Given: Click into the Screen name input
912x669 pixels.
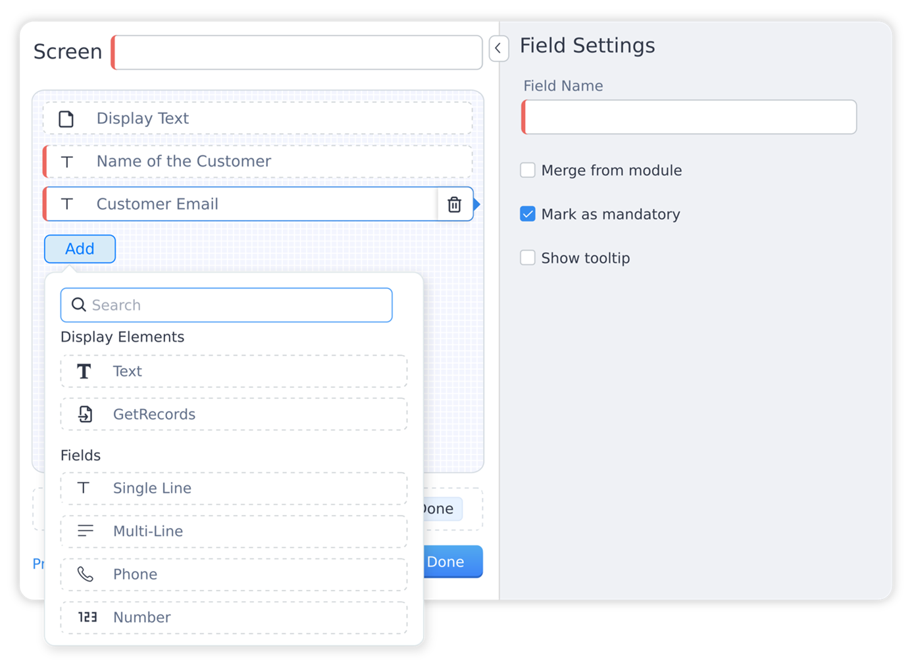Looking at the screenshot, I should 298,53.
